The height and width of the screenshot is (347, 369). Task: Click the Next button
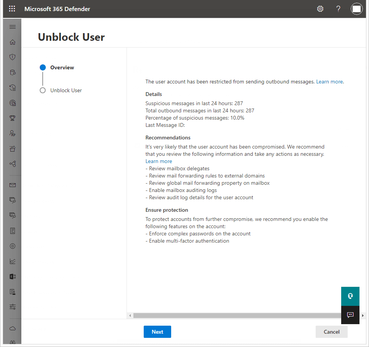(157, 332)
